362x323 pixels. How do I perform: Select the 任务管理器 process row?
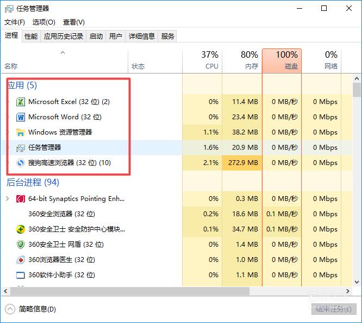[x=177, y=148]
